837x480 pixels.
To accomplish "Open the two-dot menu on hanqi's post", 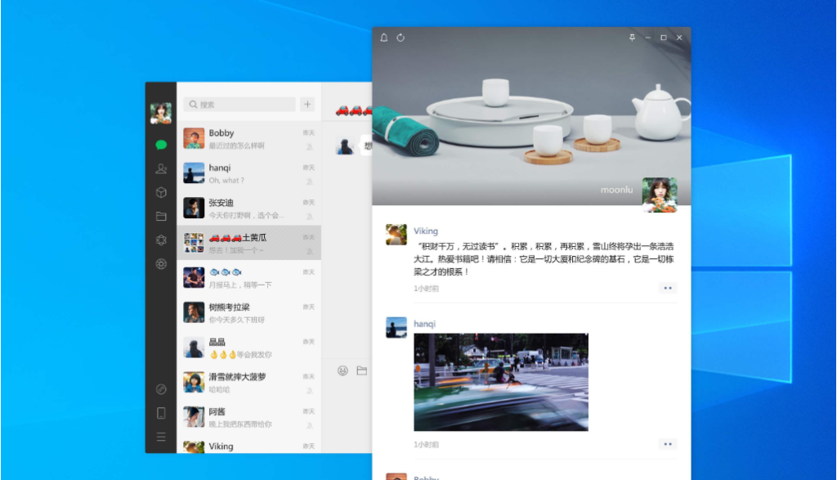I will pos(667,444).
